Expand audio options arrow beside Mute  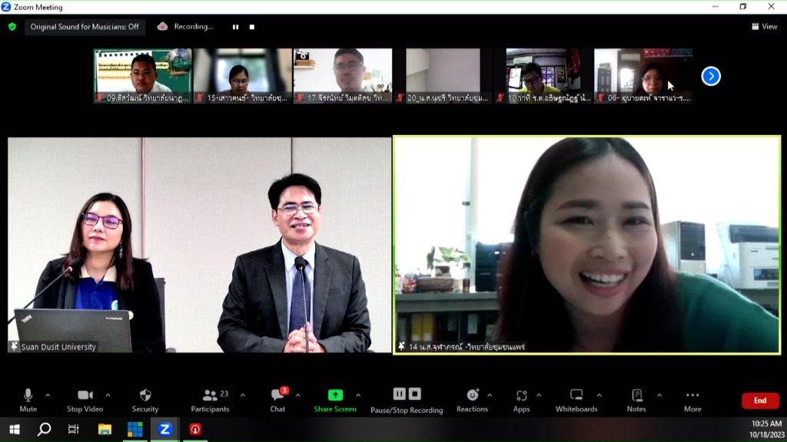[x=48, y=395]
